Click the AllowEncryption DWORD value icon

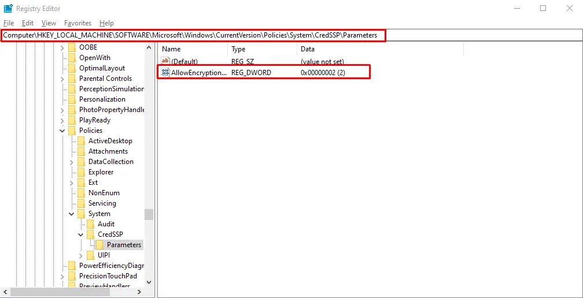(165, 73)
